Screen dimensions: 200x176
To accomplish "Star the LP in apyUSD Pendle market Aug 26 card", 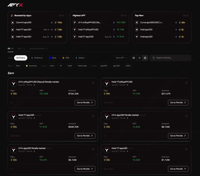I will point(186,116).
